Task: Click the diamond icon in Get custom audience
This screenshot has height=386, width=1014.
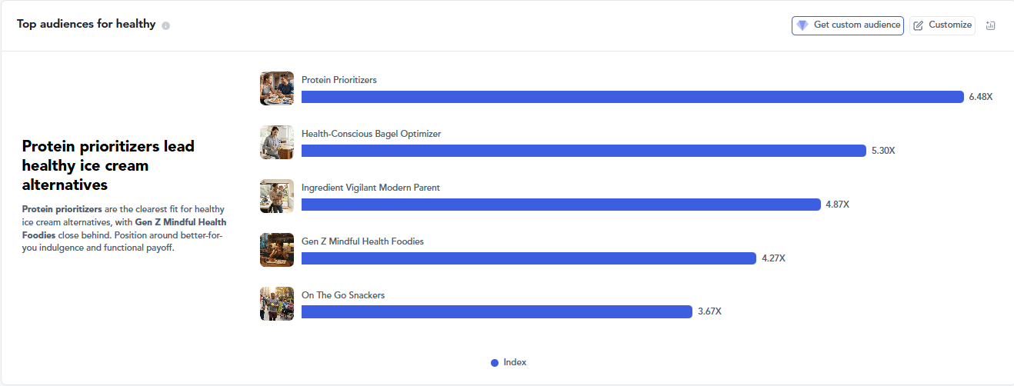Action: (802, 25)
